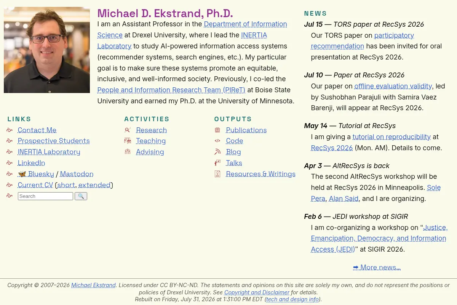Open the Blog link
Viewport: 457px width, 305px height.
[x=233, y=152]
